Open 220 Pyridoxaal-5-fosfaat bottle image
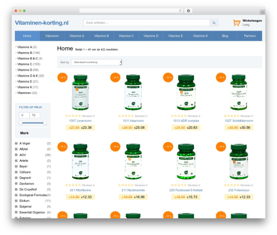277x235 pixels. click(x=186, y=162)
